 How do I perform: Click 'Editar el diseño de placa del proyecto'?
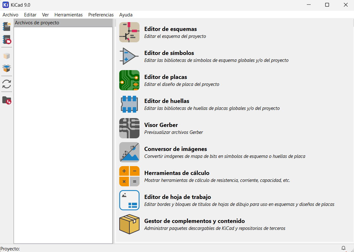pos(182,84)
